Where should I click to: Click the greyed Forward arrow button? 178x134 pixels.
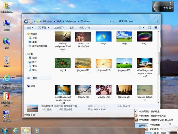point(31,21)
